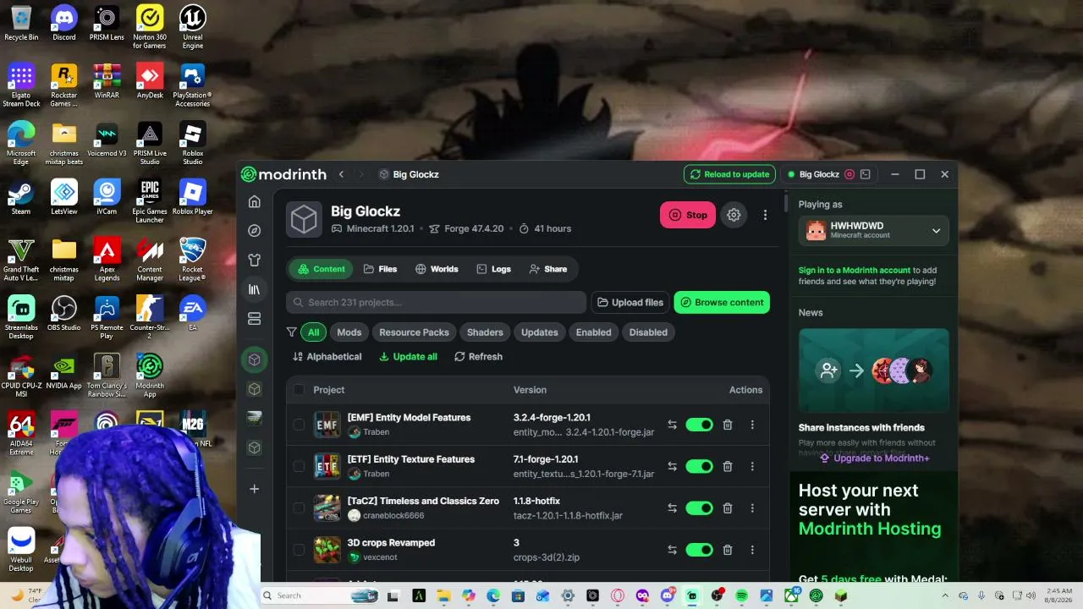Image resolution: width=1083 pixels, height=609 pixels.
Task: Click Reload to update button
Action: (x=729, y=174)
